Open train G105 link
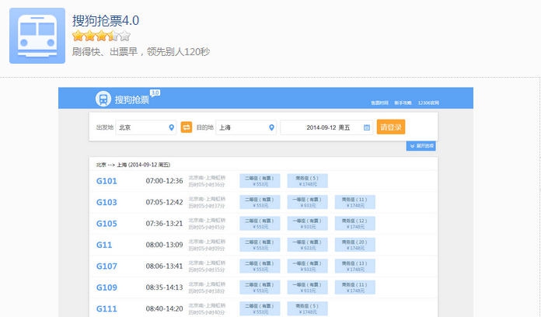The height and width of the screenshot is (317, 541). pos(106,224)
